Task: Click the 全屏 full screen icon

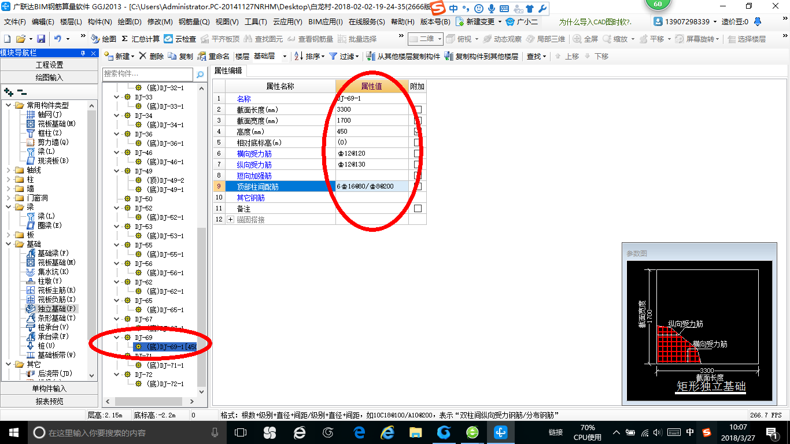Action: 585,39
